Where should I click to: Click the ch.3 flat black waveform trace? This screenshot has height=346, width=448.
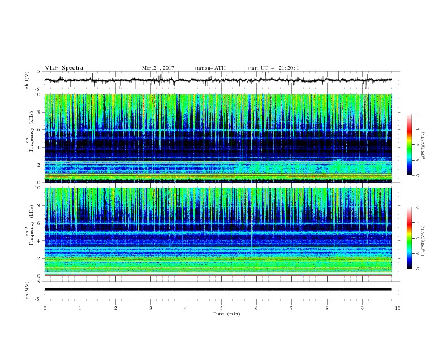click(x=218, y=289)
